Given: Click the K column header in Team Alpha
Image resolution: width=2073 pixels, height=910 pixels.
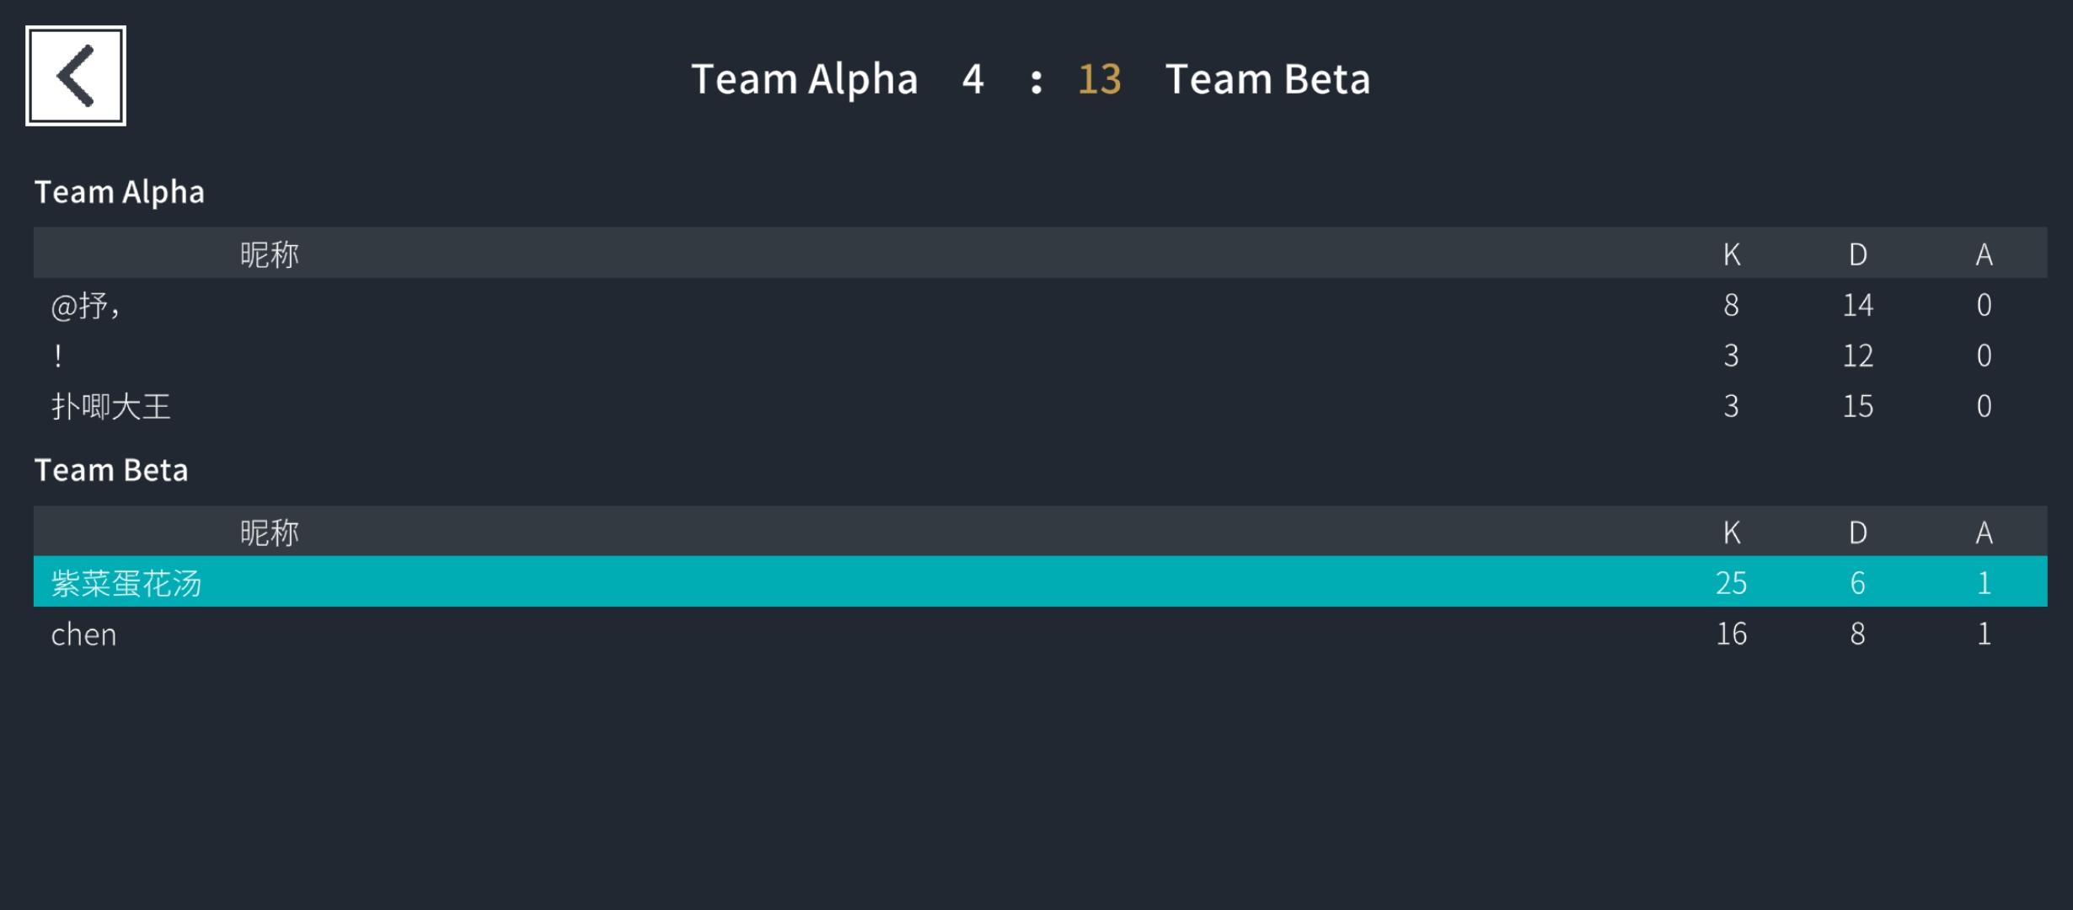Looking at the screenshot, I should (1732, 254).
